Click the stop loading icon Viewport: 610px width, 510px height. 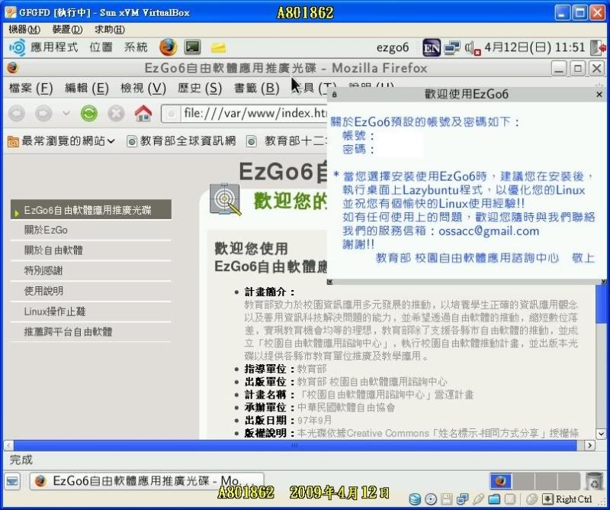(116, 114)
